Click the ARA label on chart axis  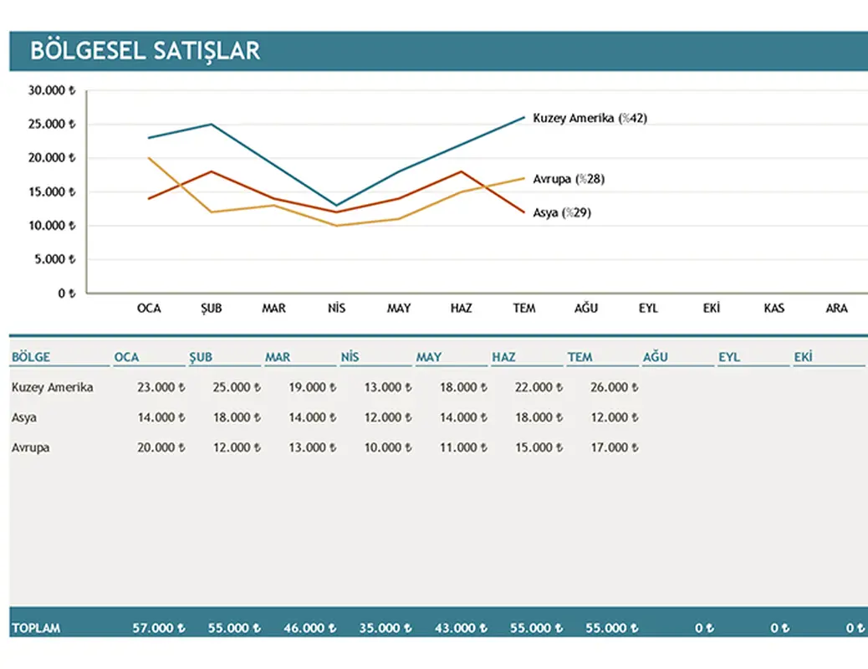(x=836, y=309)
